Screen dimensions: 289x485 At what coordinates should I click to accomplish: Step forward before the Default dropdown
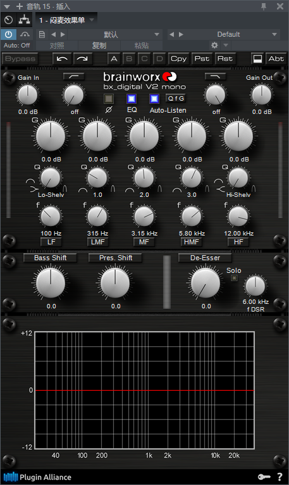tap(181, 34)
